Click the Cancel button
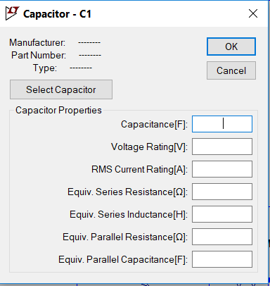The height and width of the screenshot is (286, 270). click(231, 70)
